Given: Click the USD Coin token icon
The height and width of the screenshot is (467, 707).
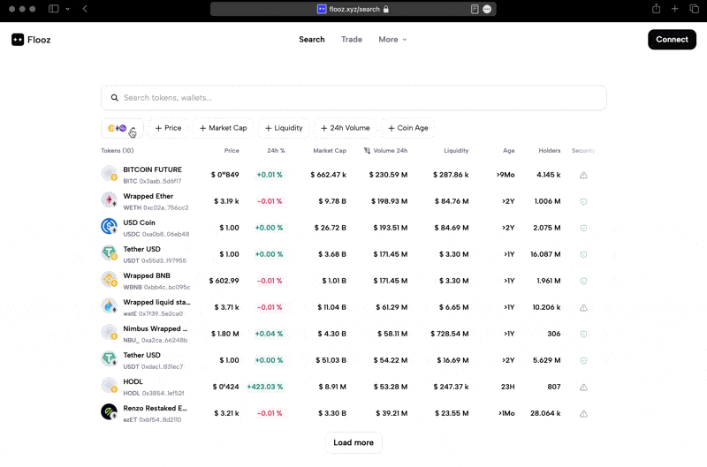Looking at the screenshot, I should (109, 227).
